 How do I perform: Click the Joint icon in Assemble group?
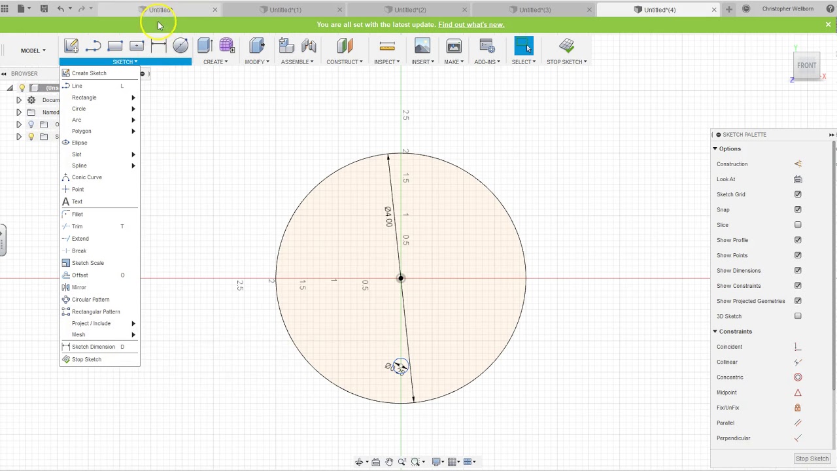[x=309, y=46]
